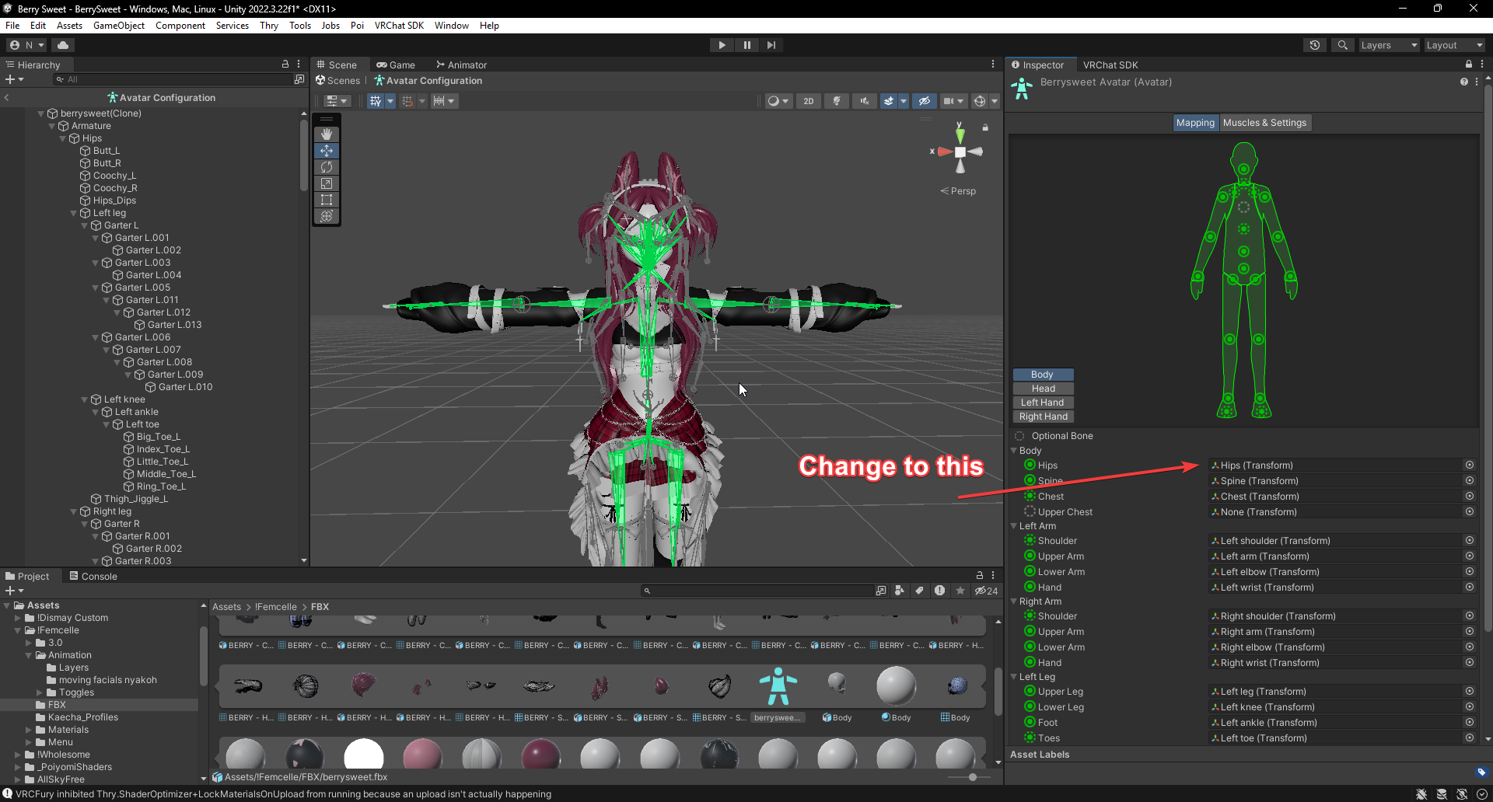Toggle the Inspector panel lock

click(x=1468, y=65)
